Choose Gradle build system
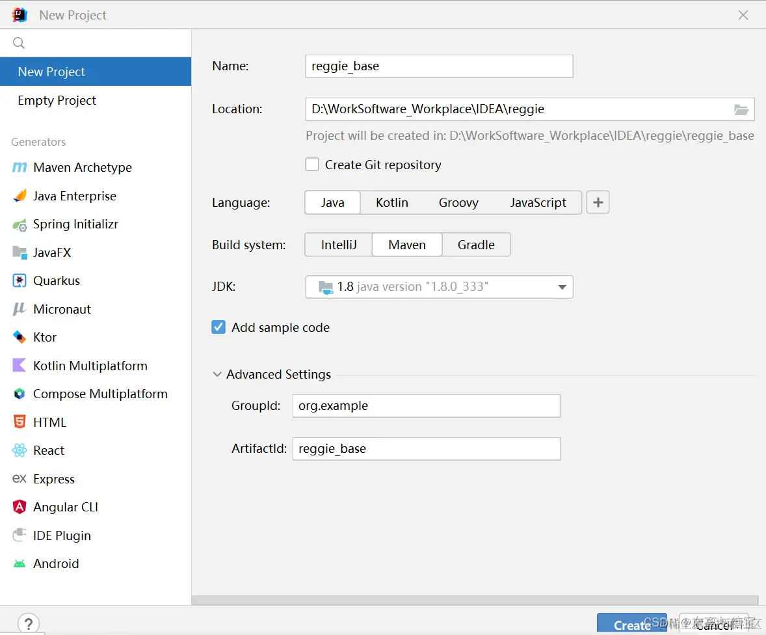766x635 pixels. 476,245
